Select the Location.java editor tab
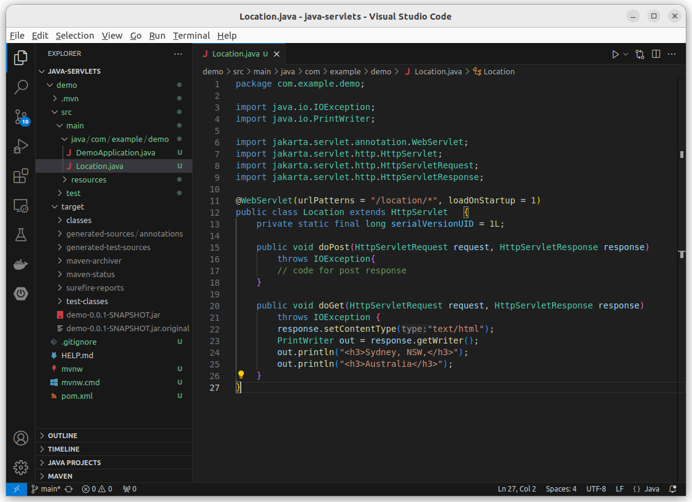Screen dimensions: 692x502 click(238, 54)
